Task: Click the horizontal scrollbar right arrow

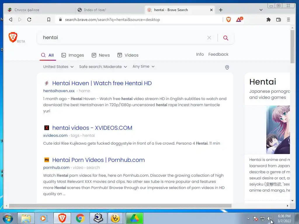Action: tap(288, 206)
